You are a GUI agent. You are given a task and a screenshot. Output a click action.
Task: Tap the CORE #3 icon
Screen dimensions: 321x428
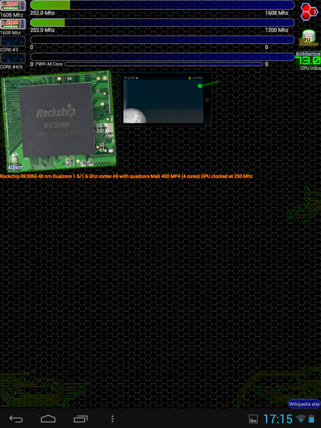(x=13, y=41)
